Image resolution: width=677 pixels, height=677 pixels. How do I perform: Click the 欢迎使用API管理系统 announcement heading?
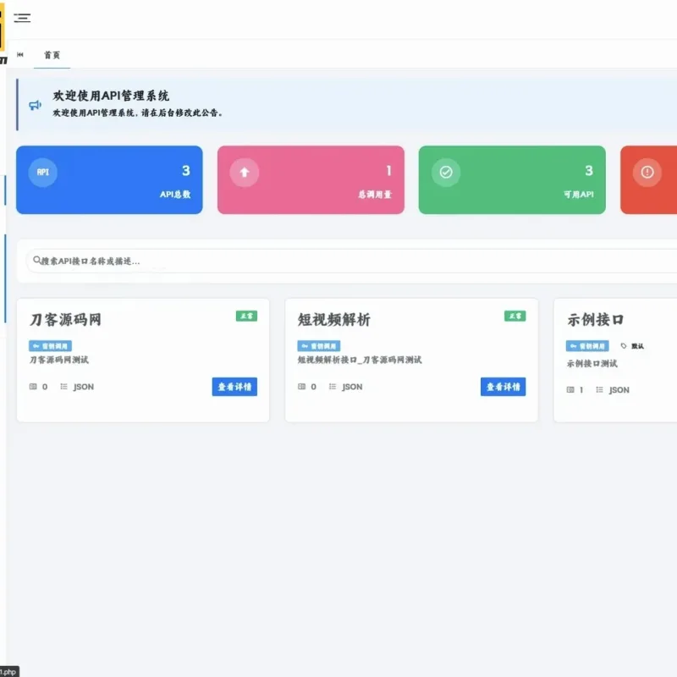(x=111, y=96)
